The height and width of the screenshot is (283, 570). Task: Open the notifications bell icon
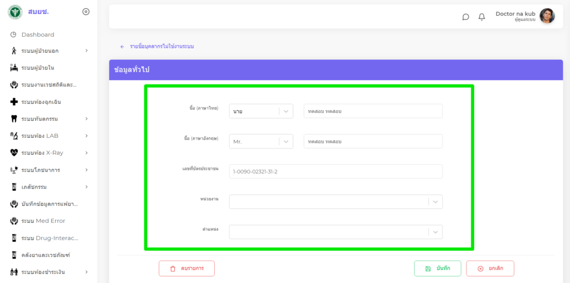pyautogui.click(x=481, y=17)
